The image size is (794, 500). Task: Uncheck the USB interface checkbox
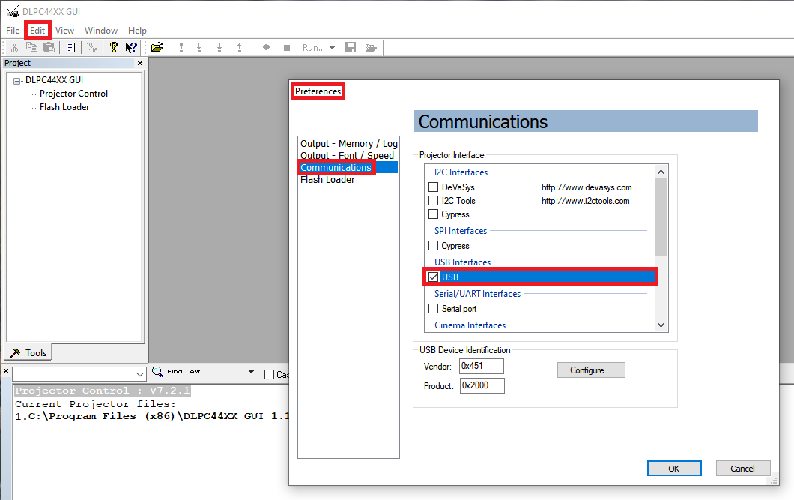(433, 277)
